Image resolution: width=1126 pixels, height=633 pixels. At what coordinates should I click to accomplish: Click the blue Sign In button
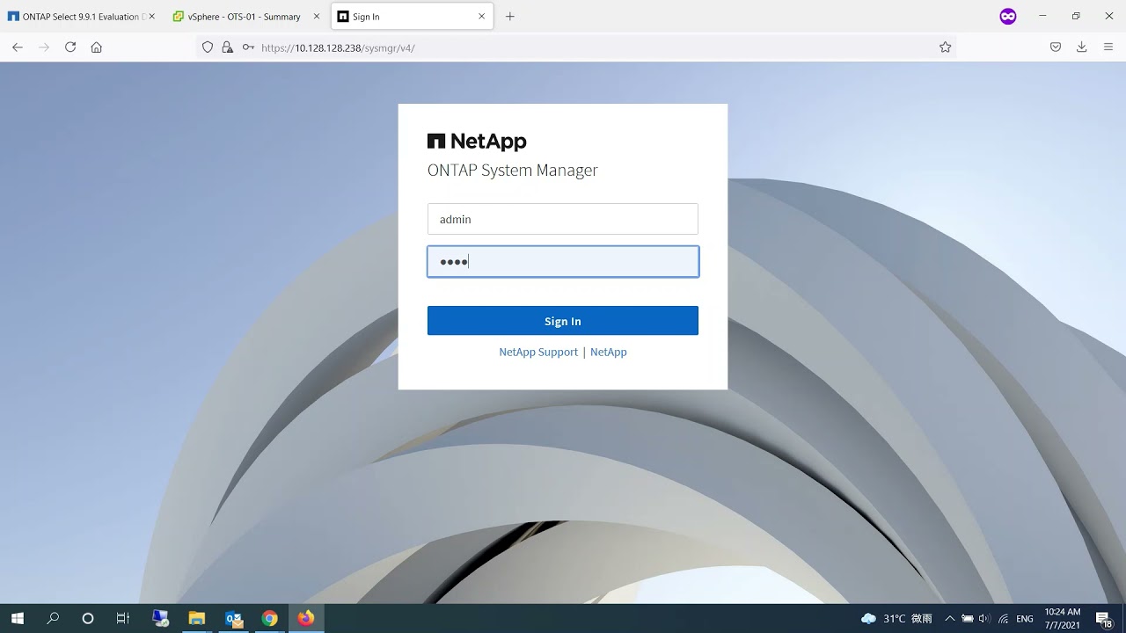(563, 321)
